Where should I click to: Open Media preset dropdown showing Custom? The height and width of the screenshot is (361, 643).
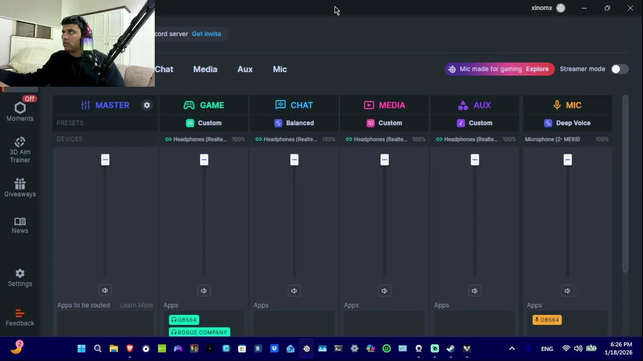(x=385, y=123)
